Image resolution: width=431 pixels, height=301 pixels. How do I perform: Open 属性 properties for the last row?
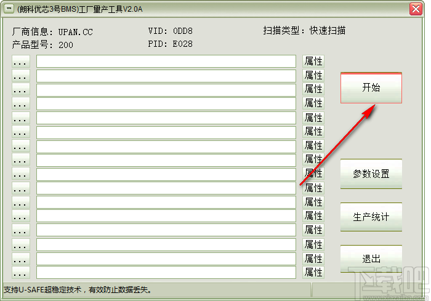pyautogui.click(x=313, y=272)
